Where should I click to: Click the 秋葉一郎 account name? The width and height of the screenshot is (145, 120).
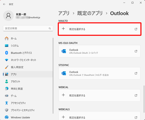coord(21,14)
